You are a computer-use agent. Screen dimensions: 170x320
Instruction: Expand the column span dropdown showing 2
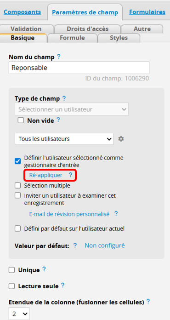click(x=19, y=314)
